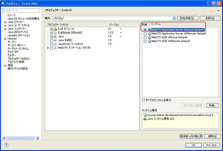Uncheck the EJB モジュール facet checkbox
This screenshot has height=151, width=223.
[51, 29]
